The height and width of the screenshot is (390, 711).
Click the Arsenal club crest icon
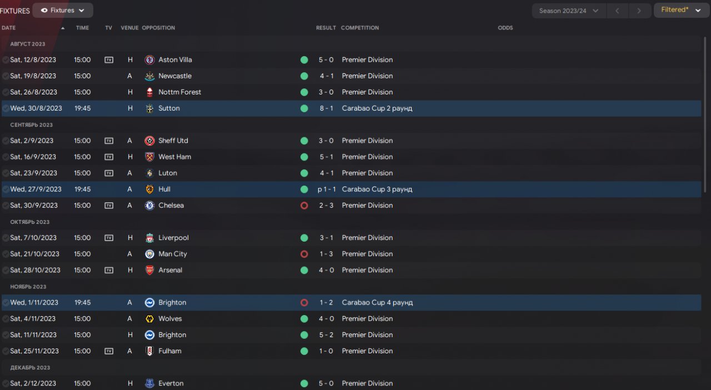click(149, 270)
